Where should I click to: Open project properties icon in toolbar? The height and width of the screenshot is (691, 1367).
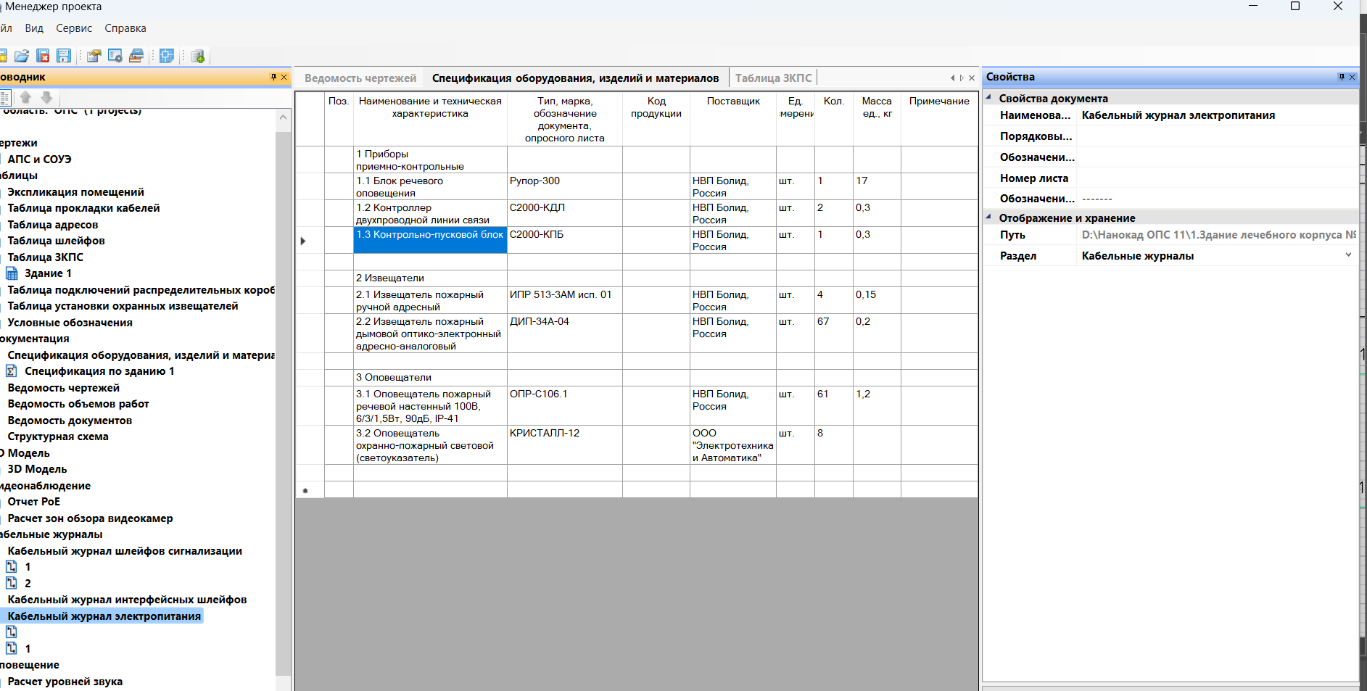coord(94,56)
